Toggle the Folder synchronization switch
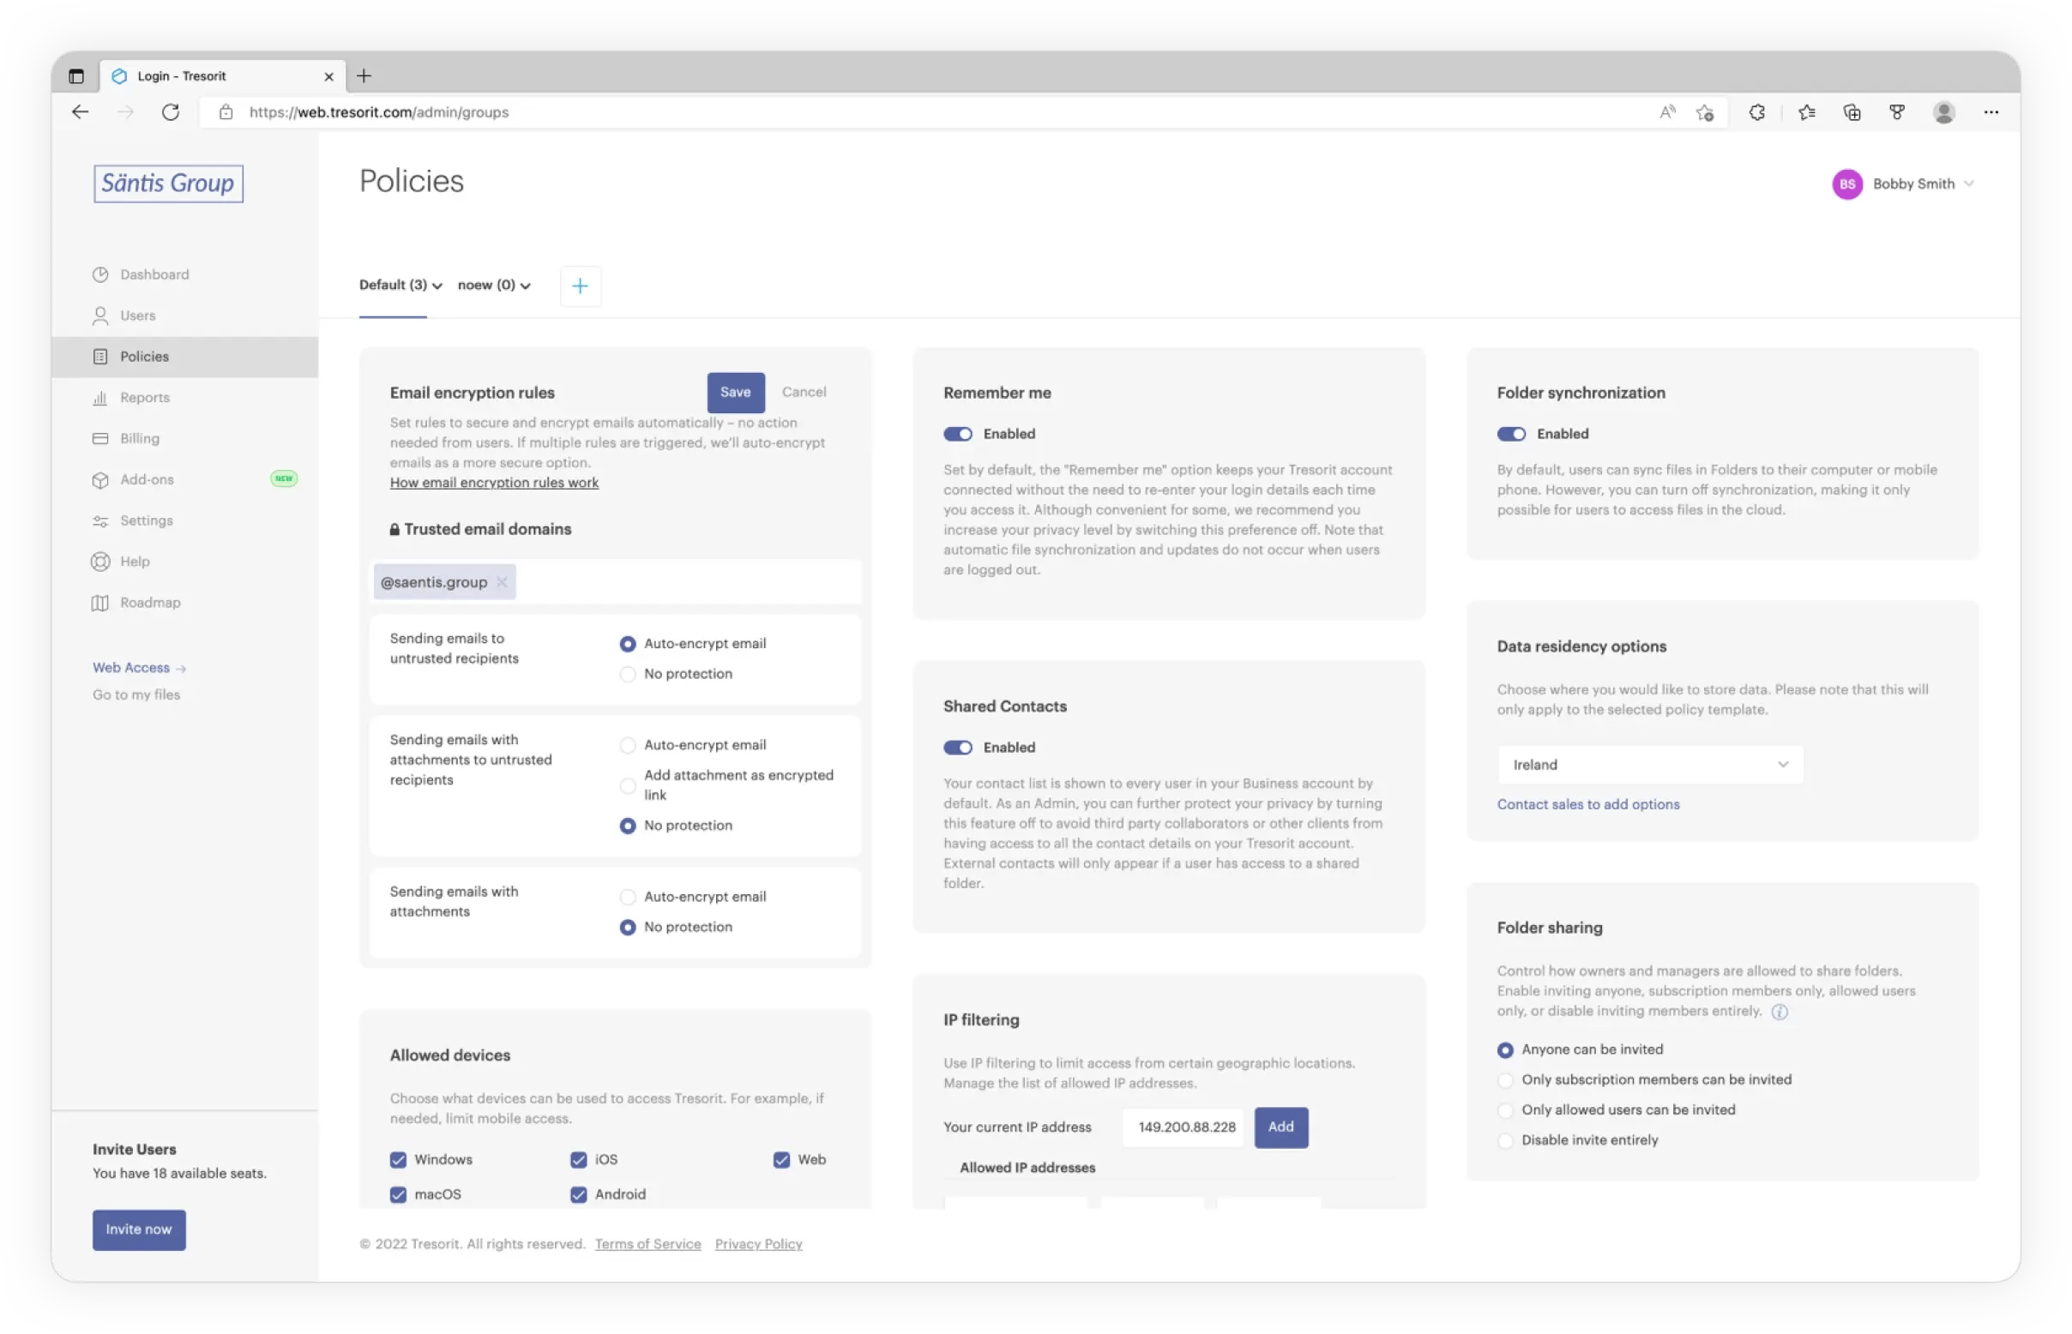Image resolution: width=2072 pixels, height=1334 pixels. click(x=1510, y=434)
